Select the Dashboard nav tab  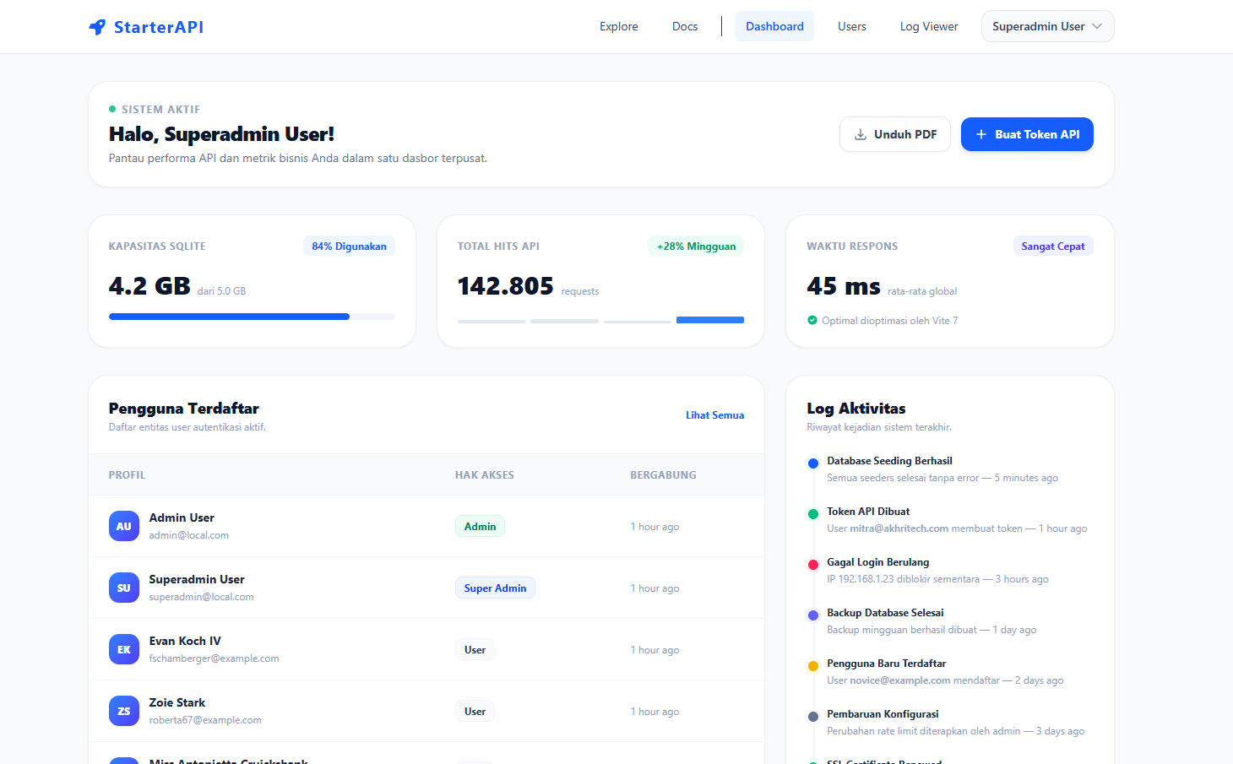pyautogui.click(x=774, y=26)
